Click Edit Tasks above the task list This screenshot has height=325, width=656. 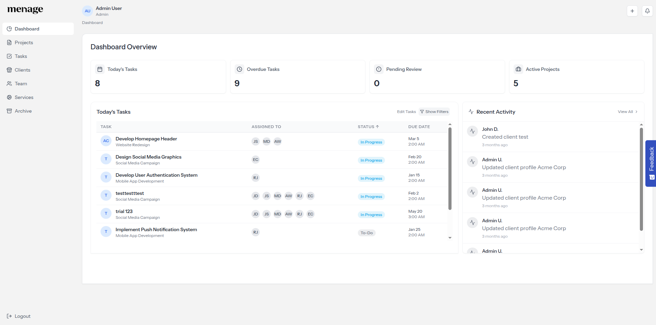click(x=406, y=111)
